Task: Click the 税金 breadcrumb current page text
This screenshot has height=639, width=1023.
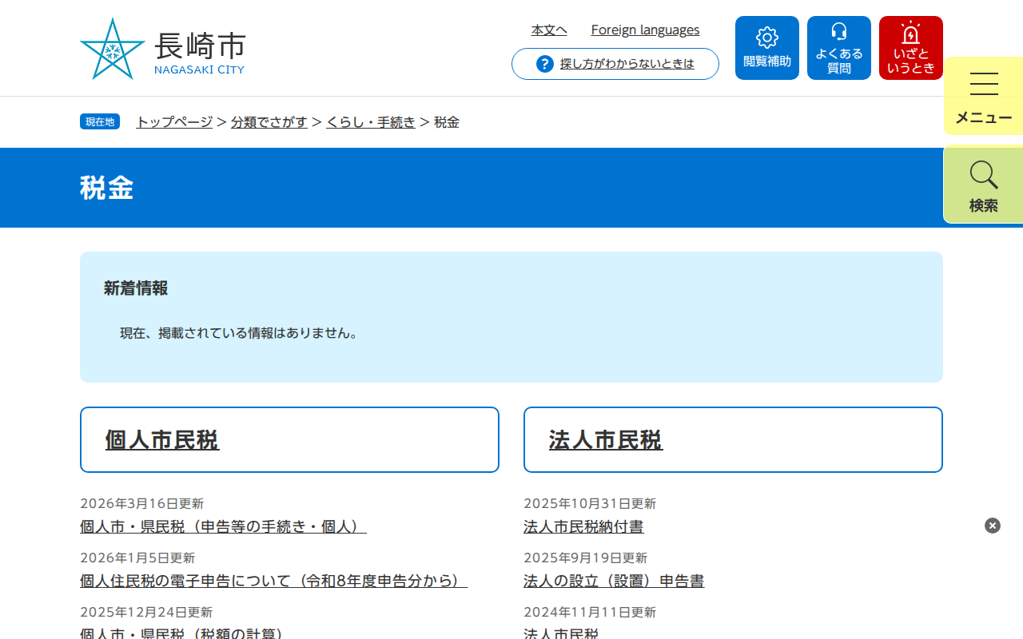Action: point(447,122)
